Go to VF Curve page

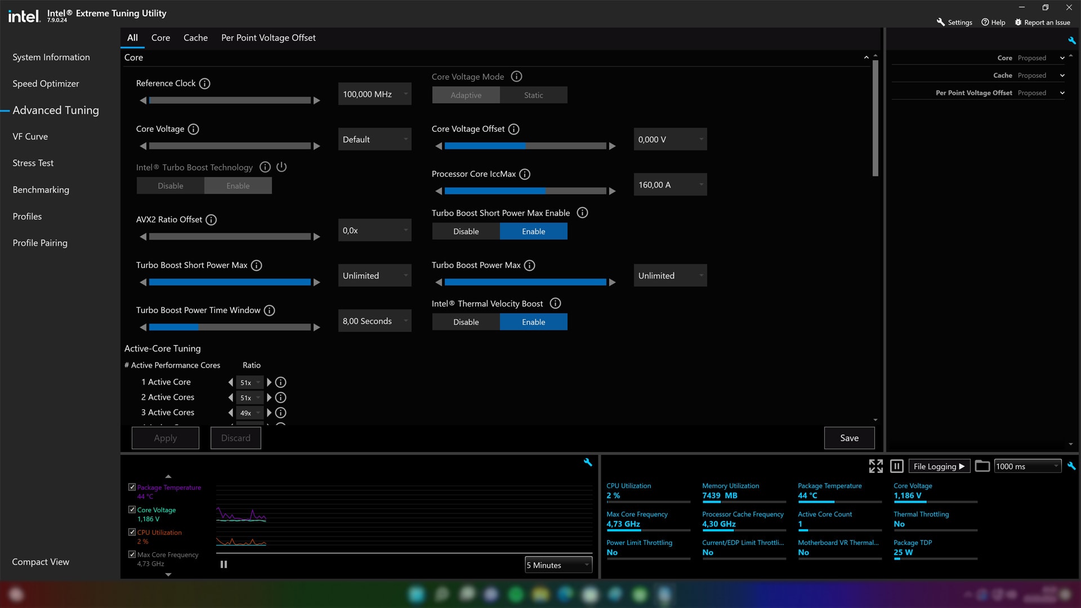(30, 136)
